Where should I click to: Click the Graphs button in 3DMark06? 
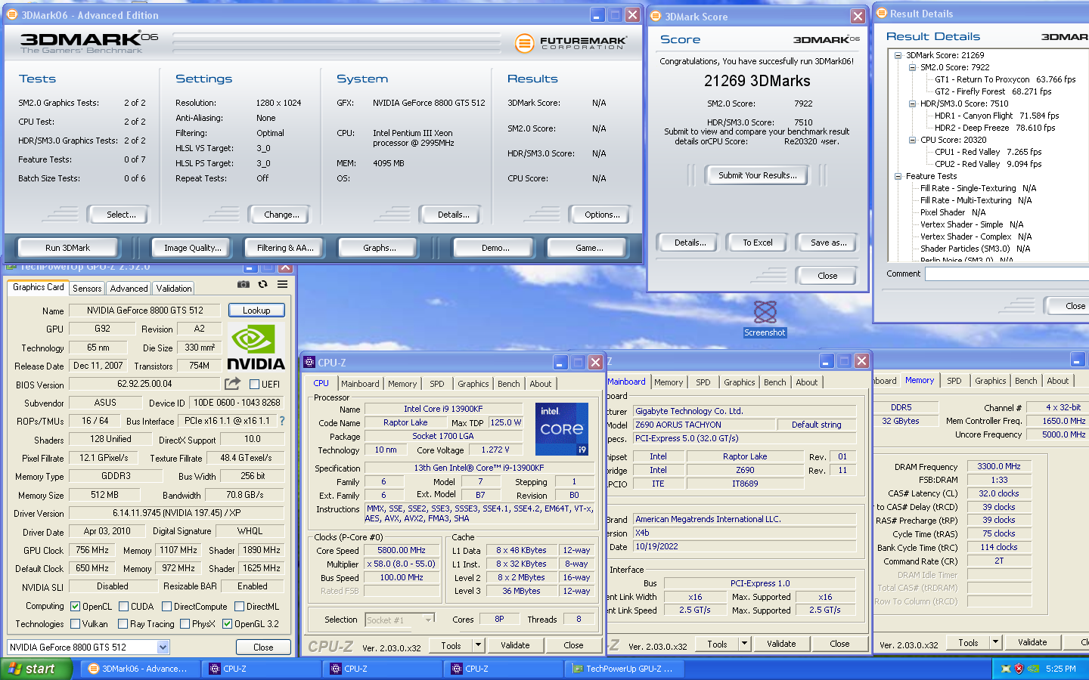[379, 248]
